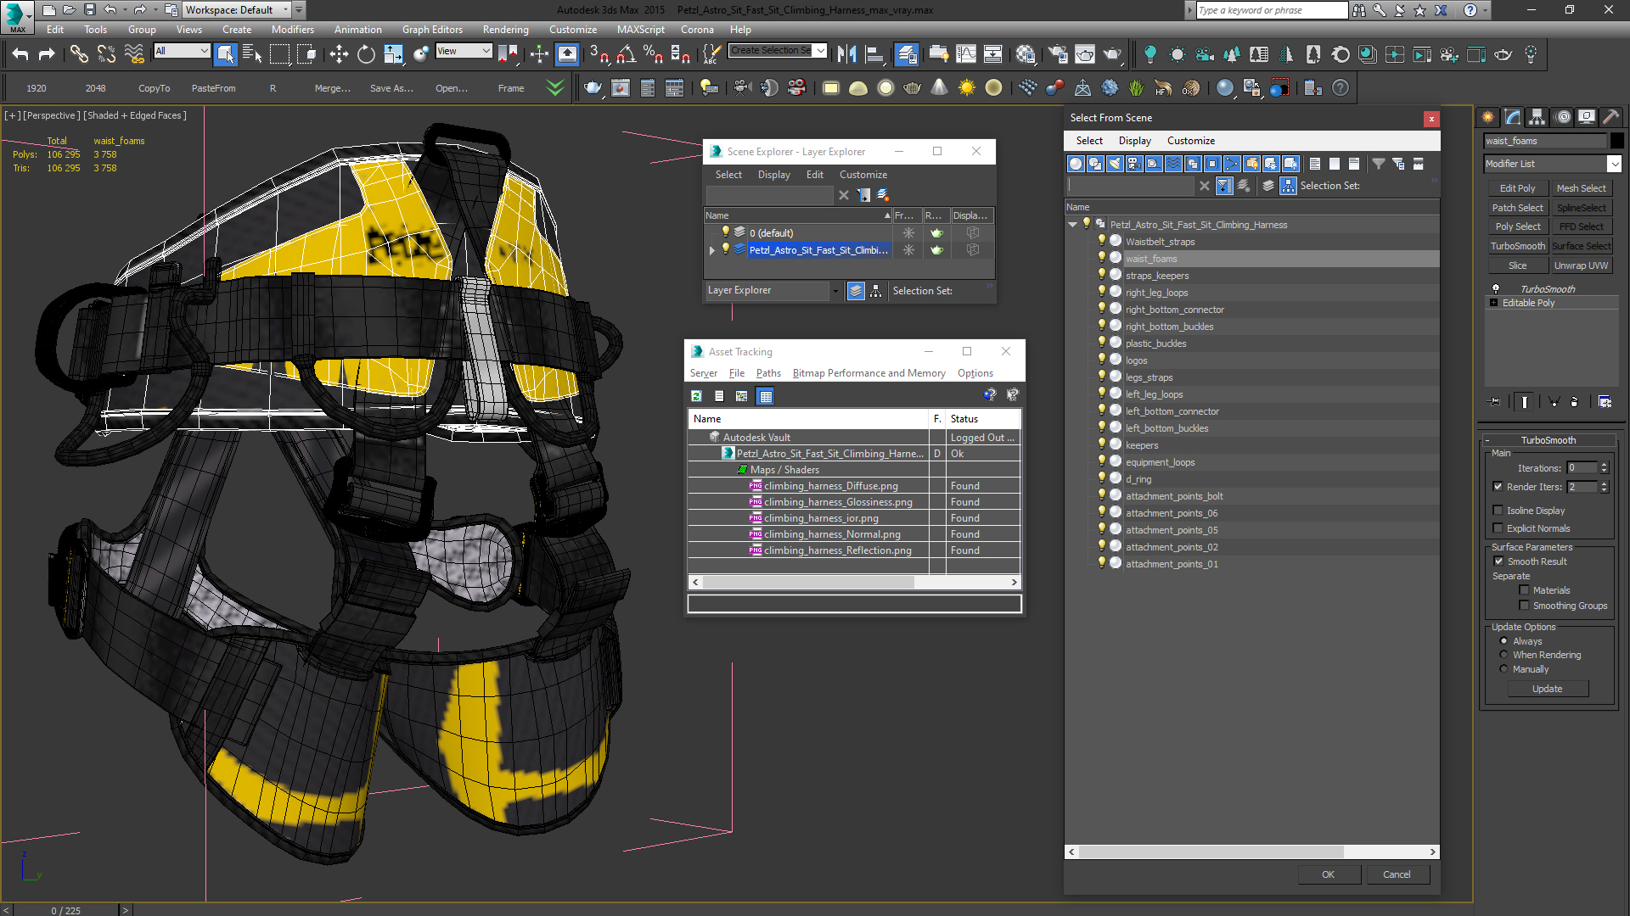Viewport: 1630px width, 916px height.
Task: Click the OK button in Select From Scene
Action: pyautogui.click(x=1328, y=874)
